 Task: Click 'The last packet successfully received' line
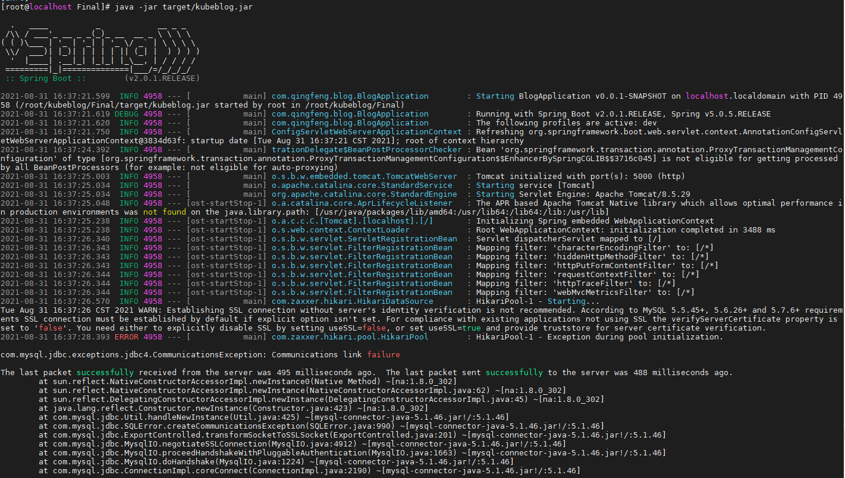[366, 372]
